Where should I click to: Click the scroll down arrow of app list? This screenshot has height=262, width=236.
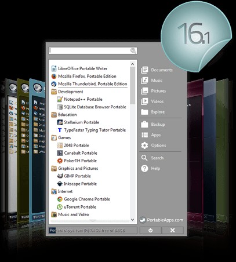(133, 220)
